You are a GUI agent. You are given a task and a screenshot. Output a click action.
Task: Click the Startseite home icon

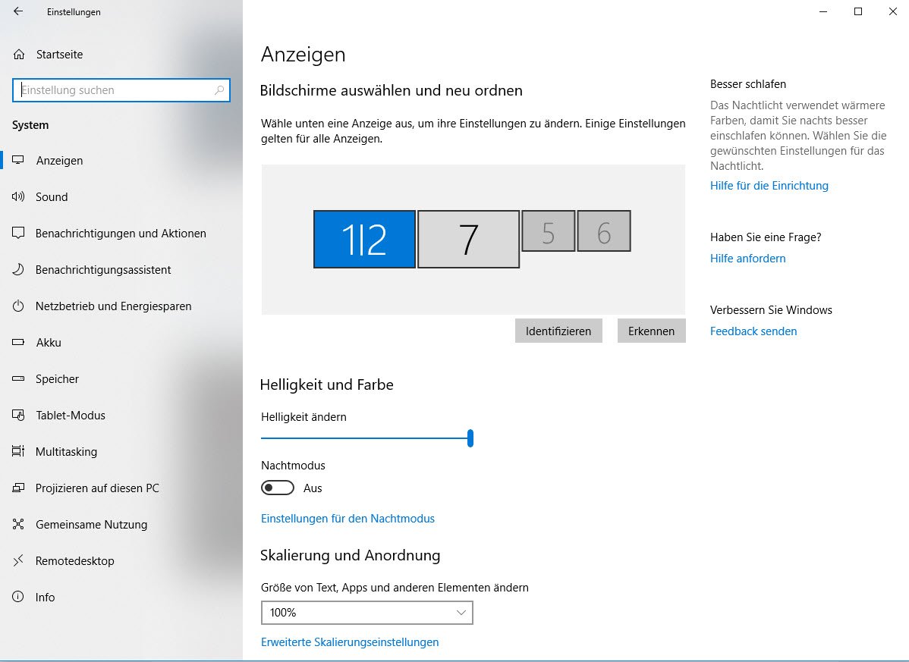pyautogui.click(x=18, y=55)
